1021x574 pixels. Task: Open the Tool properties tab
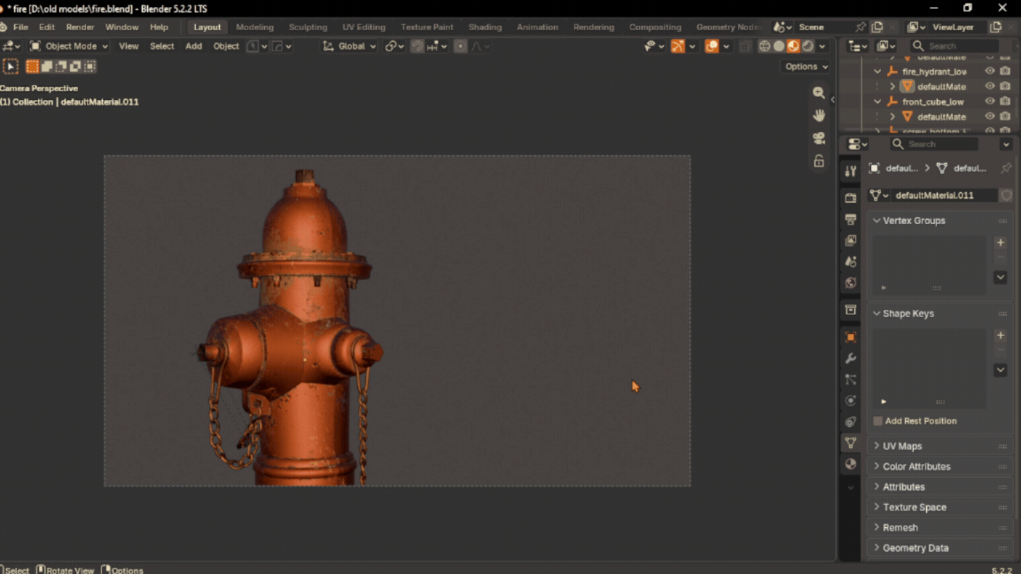(851, 171)
